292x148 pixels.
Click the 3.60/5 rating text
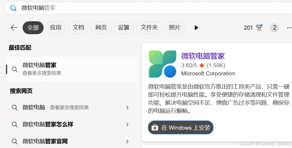(x=189, y=65)
